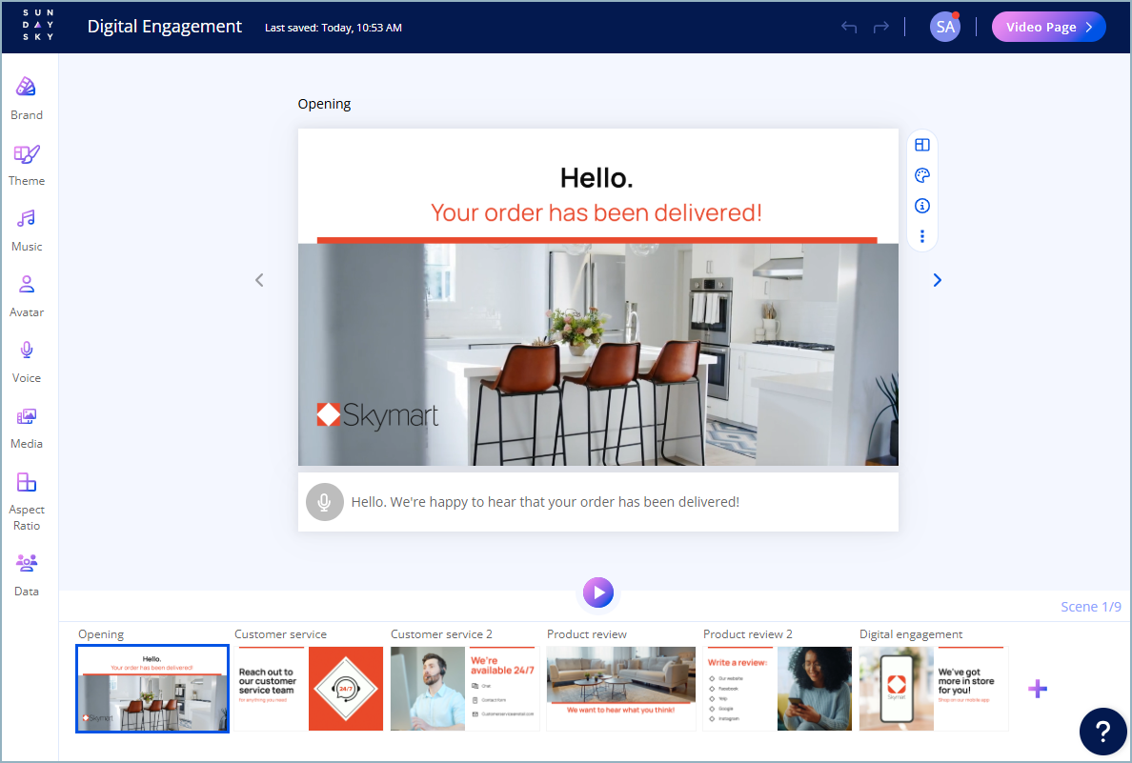Redo the last action
This screenshot has height=763, width=1132.
click(x=880, y=28)
